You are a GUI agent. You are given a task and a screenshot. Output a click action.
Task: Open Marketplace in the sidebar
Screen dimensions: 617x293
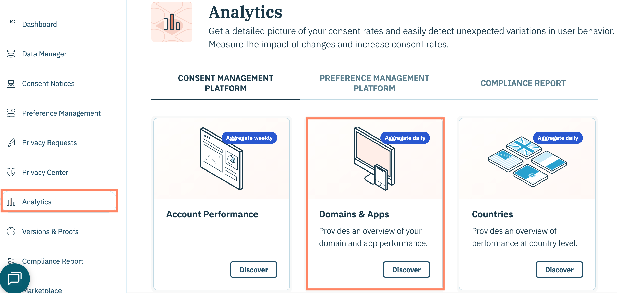(42, 290)
